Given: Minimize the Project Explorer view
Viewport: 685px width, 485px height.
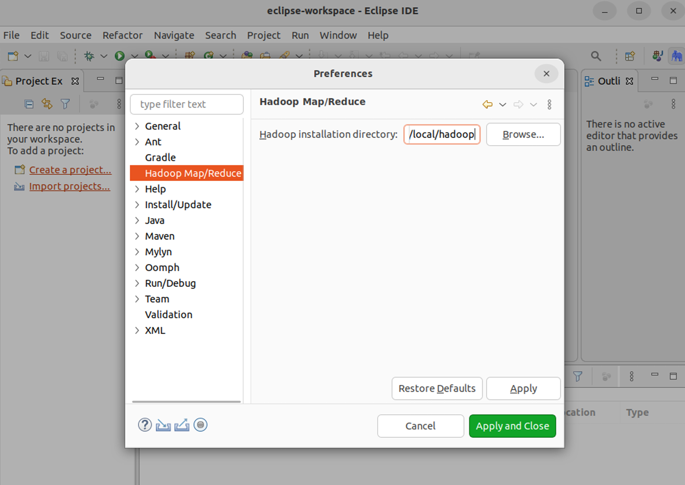Looking at the screenshot, I should click(x=100, y=79).
